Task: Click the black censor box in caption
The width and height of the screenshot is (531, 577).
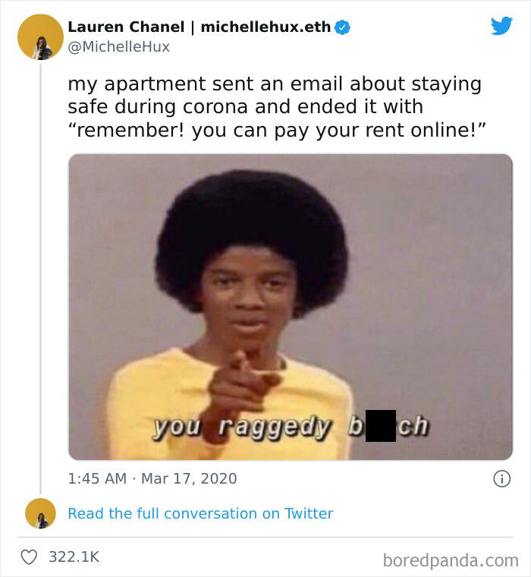Action: point(381,426)
